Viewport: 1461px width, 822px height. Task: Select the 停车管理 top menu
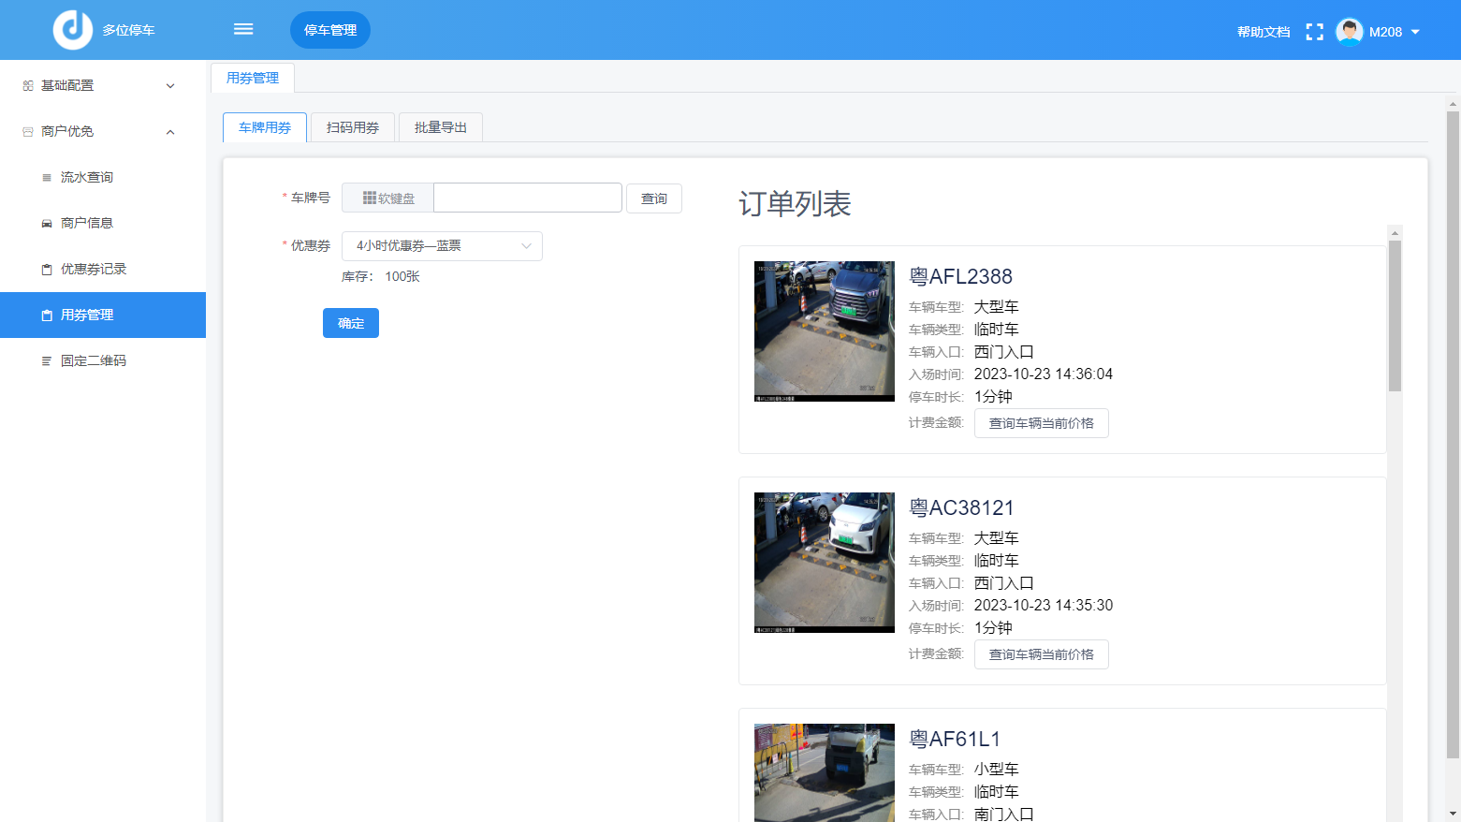tap(330, 30)
